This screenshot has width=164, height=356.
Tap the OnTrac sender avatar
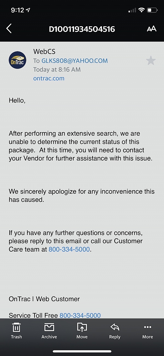pyautogui.click(x=17, y=60)
